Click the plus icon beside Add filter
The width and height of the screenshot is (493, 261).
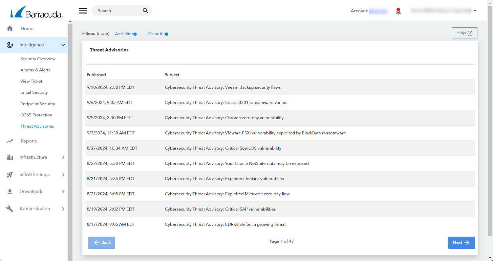(x=135, y=34)
